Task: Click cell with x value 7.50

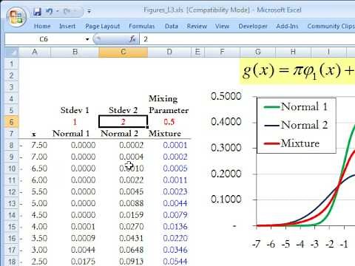Action: 35,145
